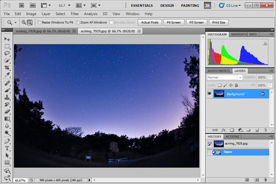Enable Resize Windows To Fit checkbox
The height and width of the screenshot is (184, 276).
pos(40,23)
